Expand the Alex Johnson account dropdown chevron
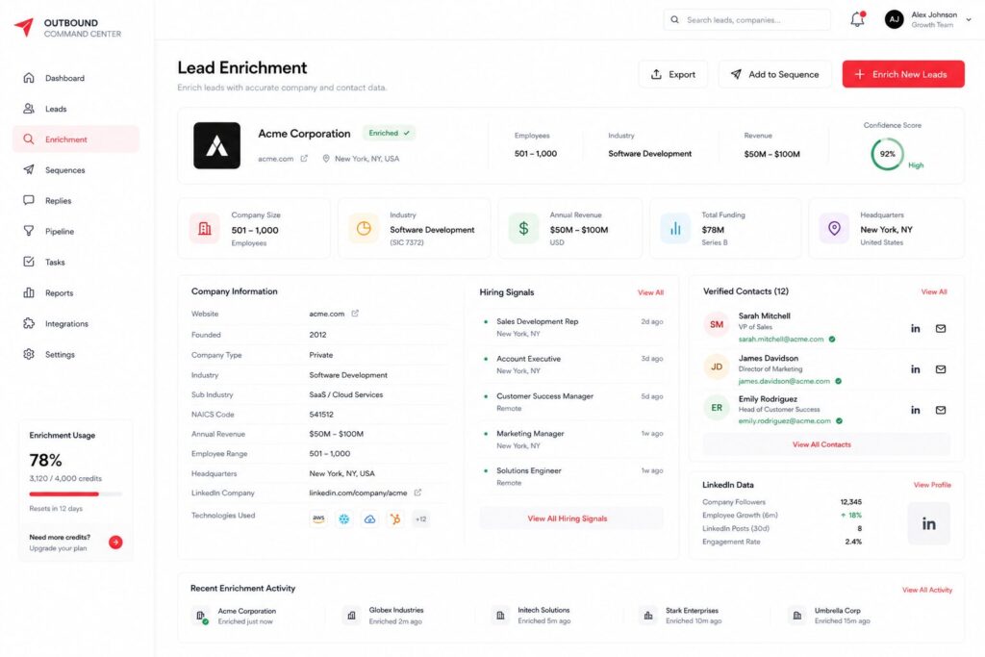The image size is (985, 657). click(x=969, y=19)
